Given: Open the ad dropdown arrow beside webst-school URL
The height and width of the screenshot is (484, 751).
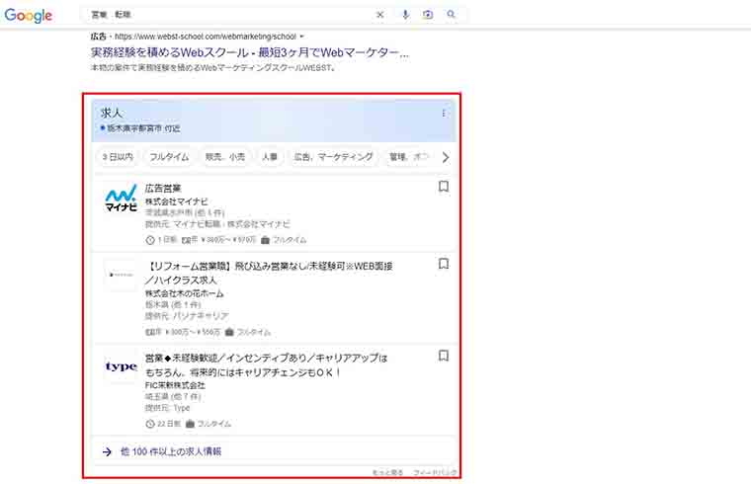Looking at the screenshot, I should [301, 37].
